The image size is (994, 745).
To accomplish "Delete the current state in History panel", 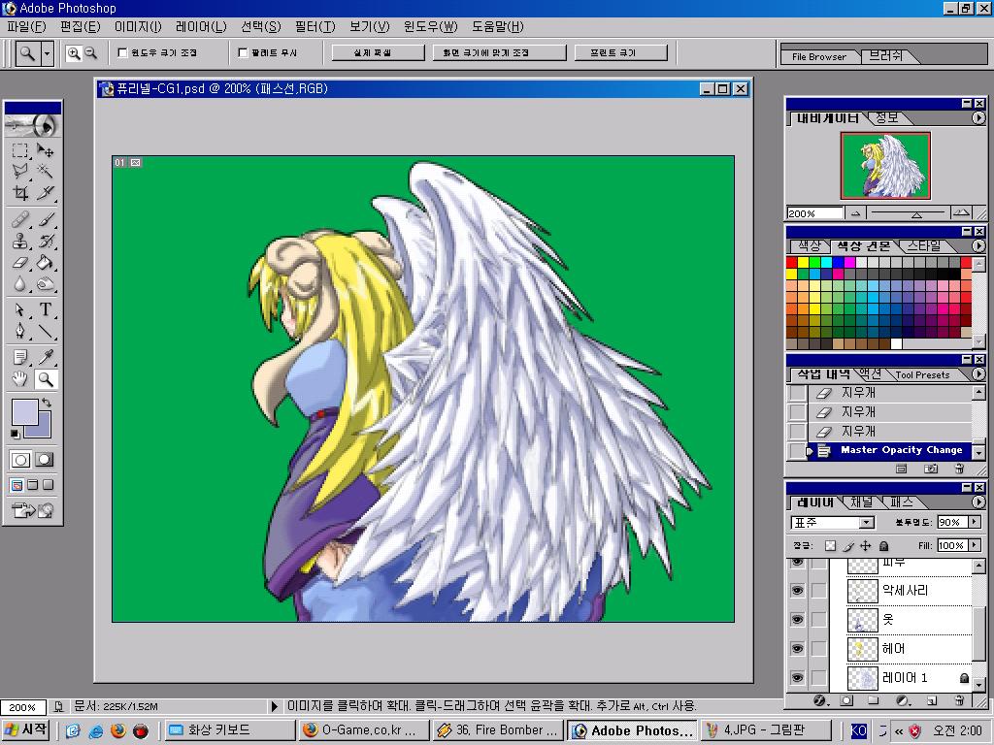I will [959, 469].
